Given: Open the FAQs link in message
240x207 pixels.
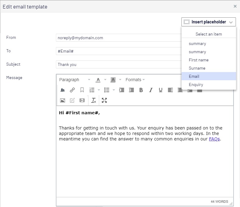Looking at the screenshot, I should [214, 139].
